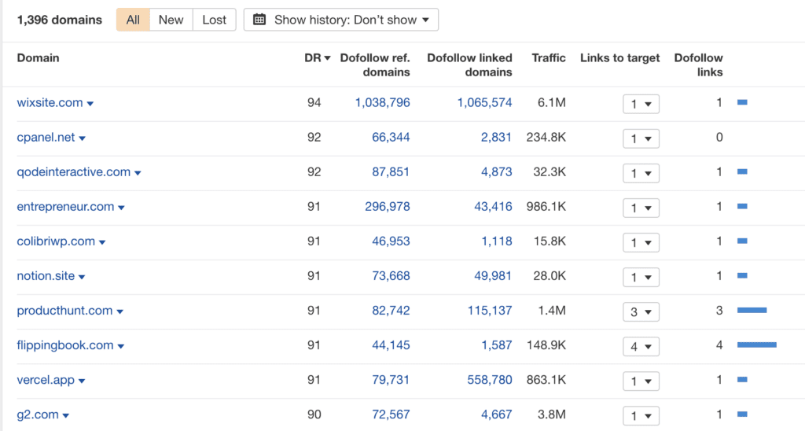Click producthunt.com linked domains value 115,137
Image resolution: width=805 pixels, height=431 pixels.
coord(490,311)
